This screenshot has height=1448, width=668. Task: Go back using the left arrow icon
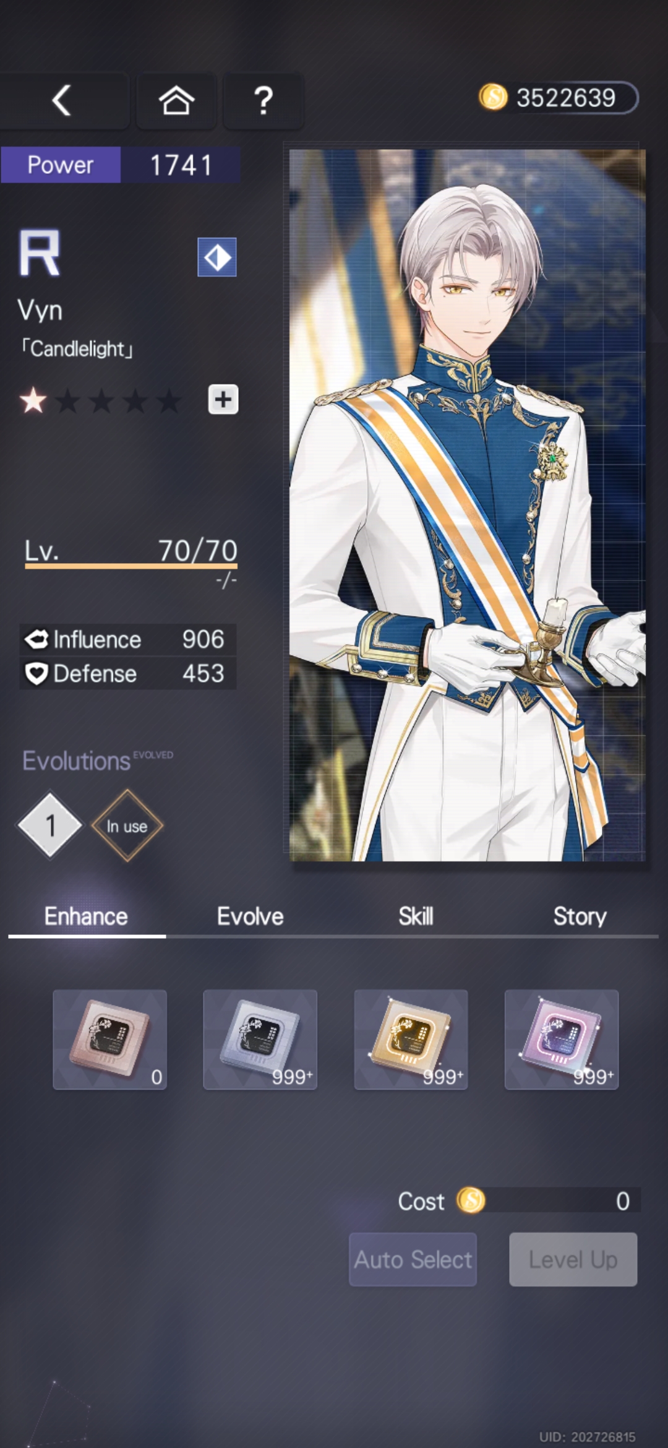pos(62,100)
